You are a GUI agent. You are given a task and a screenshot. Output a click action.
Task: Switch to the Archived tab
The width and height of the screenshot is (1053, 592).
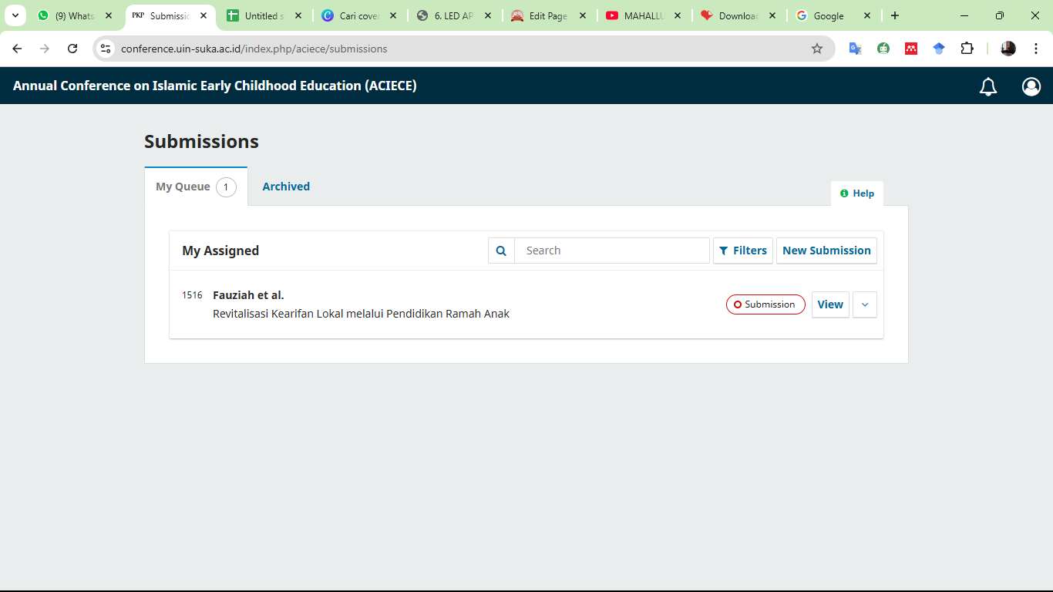pyautogui.click(x=286, y=187)
